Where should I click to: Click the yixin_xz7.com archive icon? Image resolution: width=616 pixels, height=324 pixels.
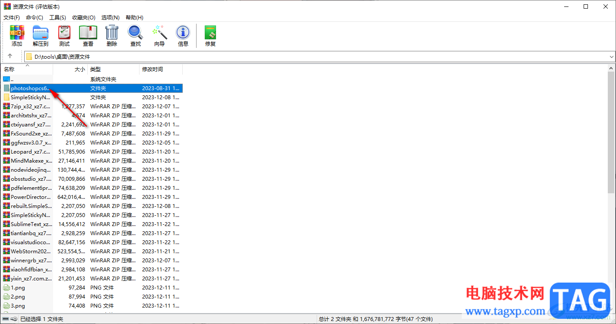point(6,278)
